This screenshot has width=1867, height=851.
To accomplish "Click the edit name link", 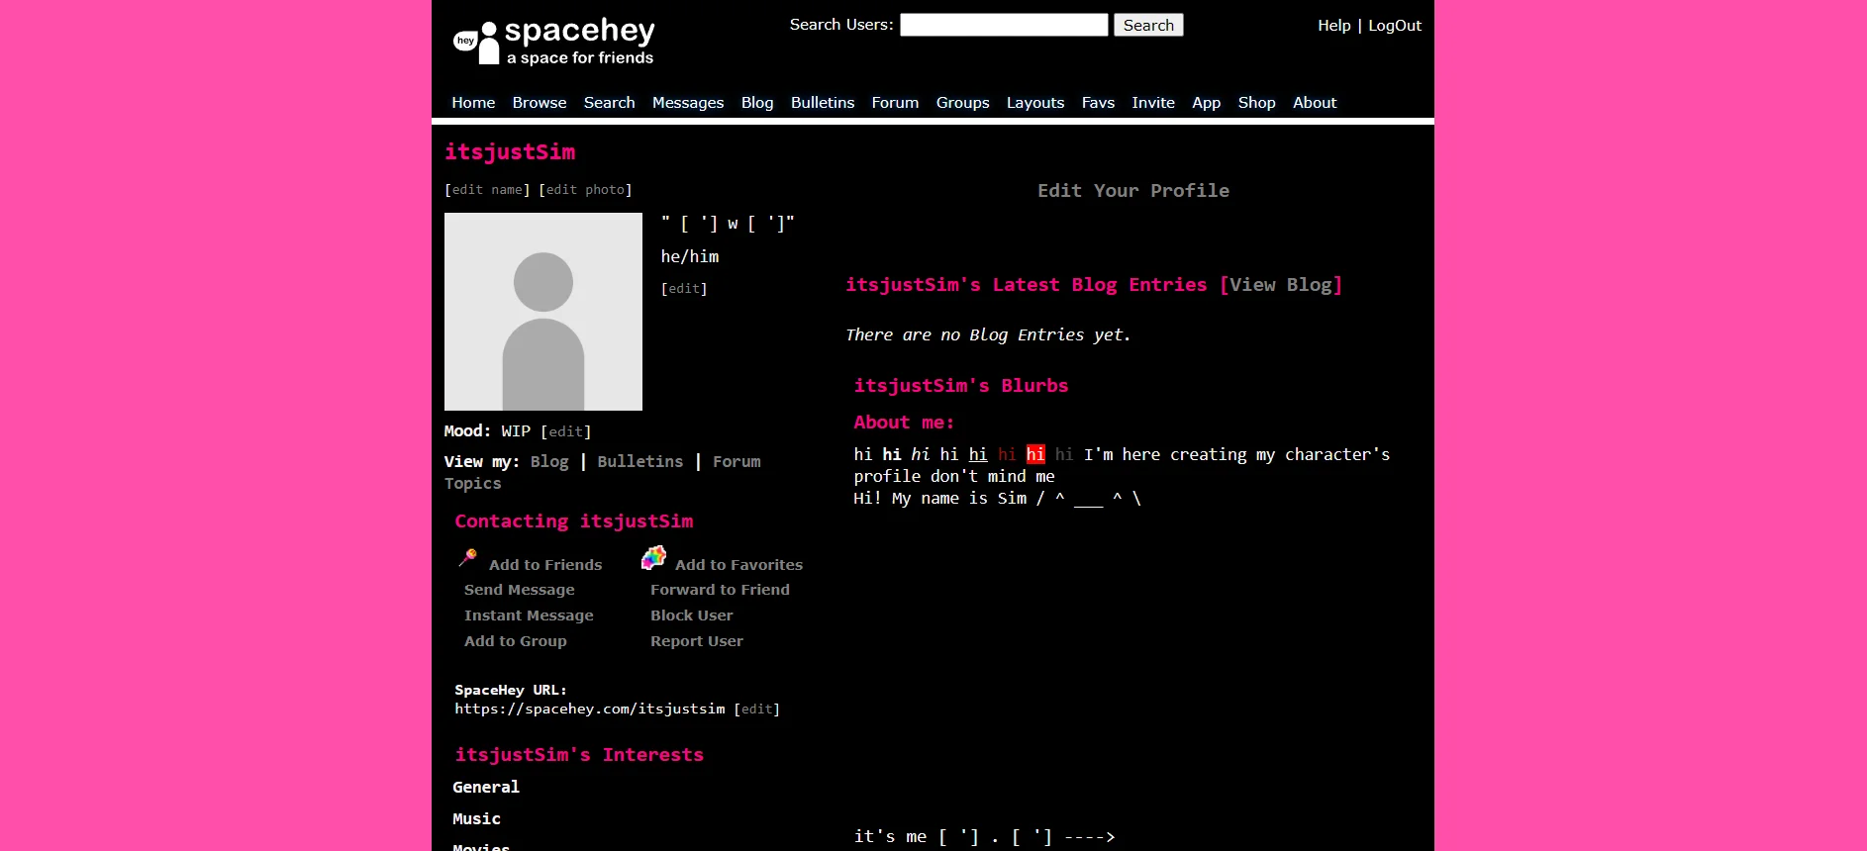I will coord(487,190).
